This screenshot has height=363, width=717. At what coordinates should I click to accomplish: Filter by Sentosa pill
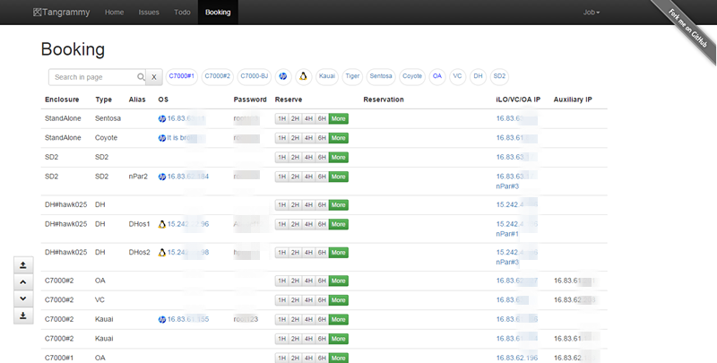pyautogui.click(x=381, y=76)
